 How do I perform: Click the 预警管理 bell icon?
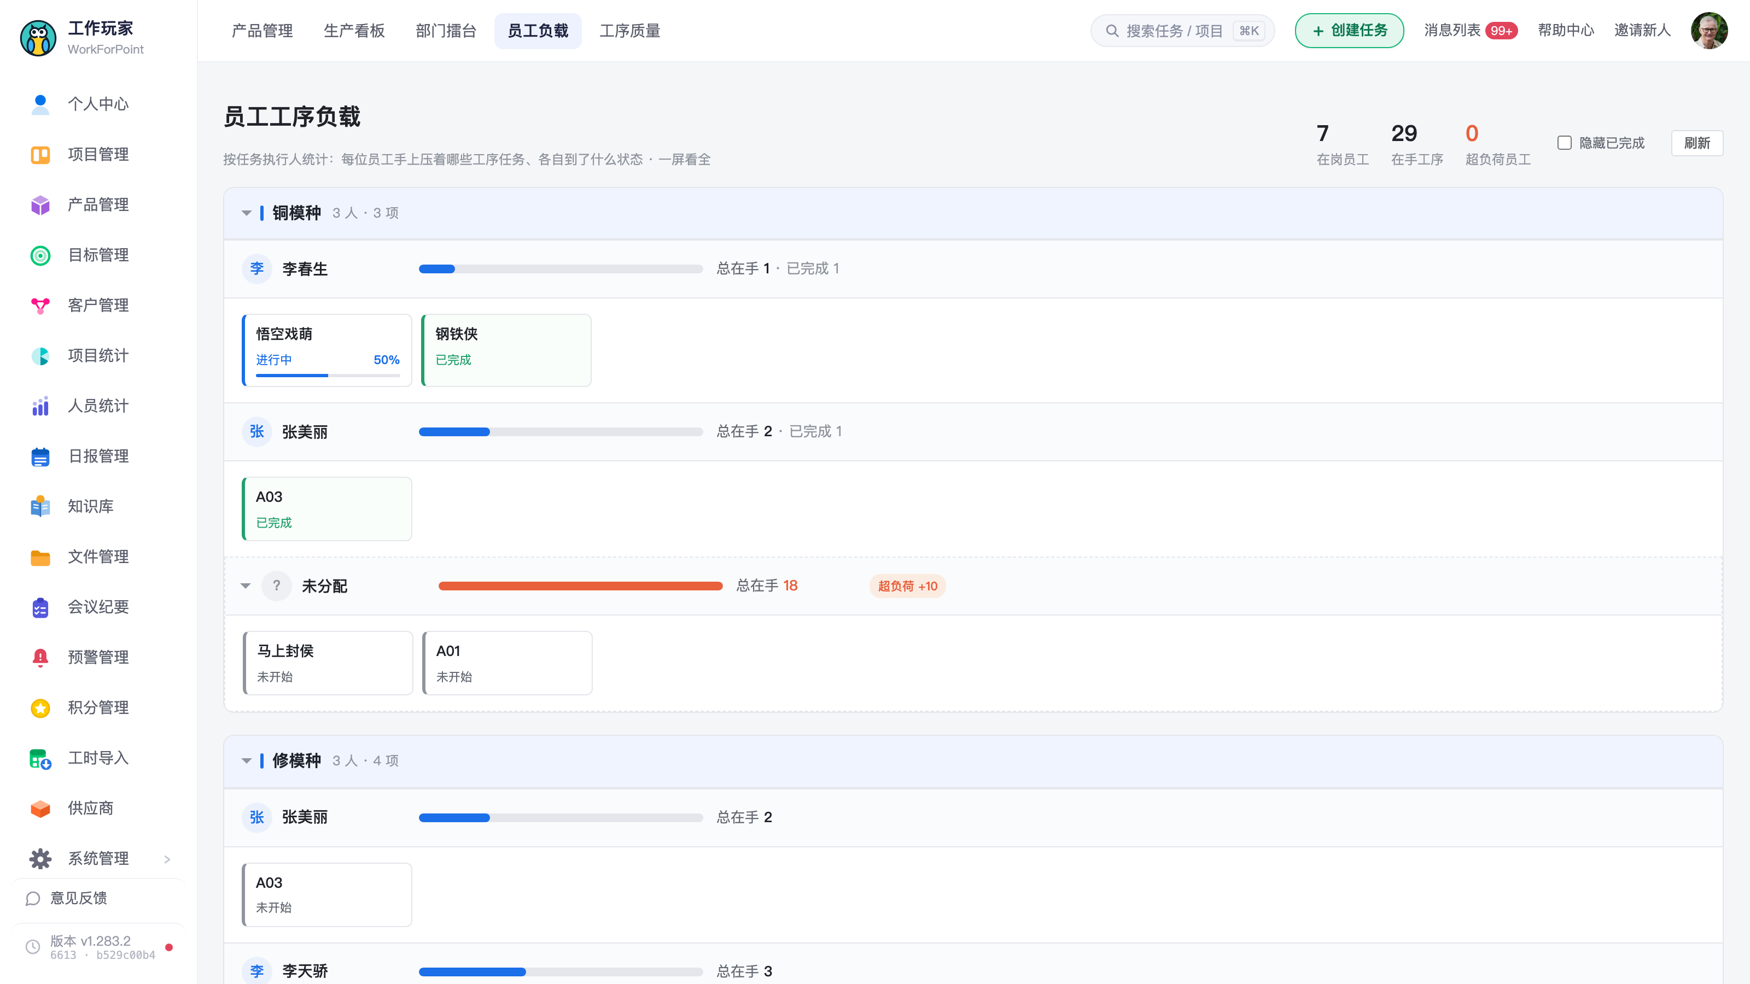click(40, 657)
